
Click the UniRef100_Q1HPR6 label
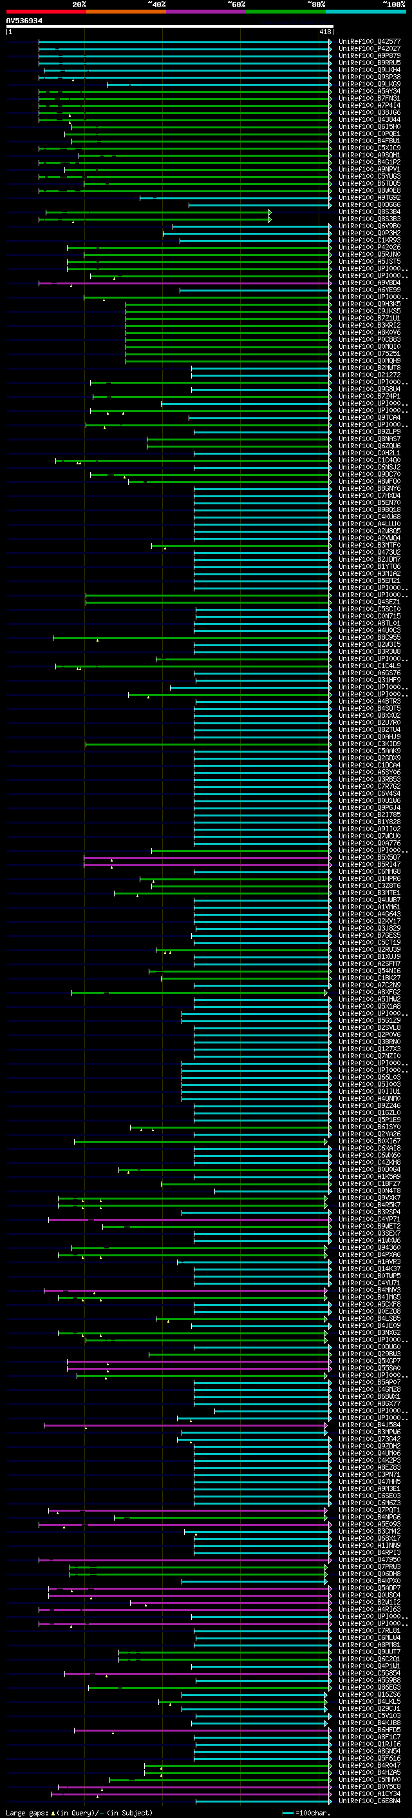pos(370,878)
